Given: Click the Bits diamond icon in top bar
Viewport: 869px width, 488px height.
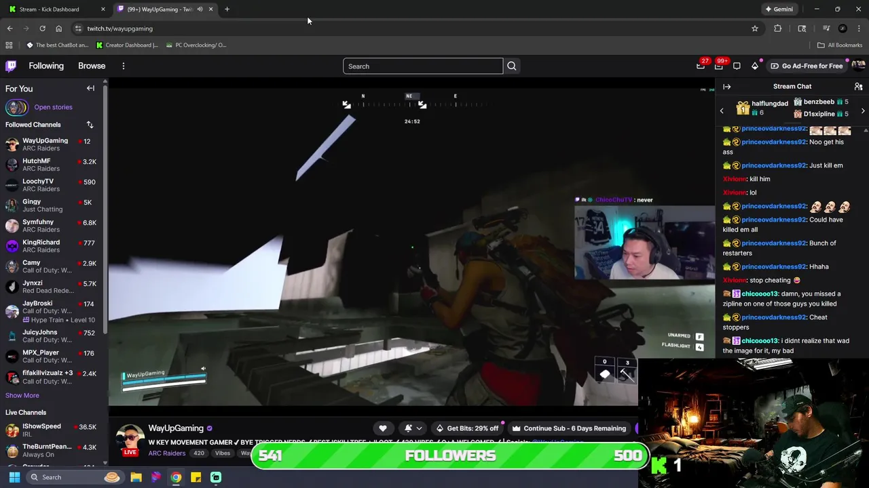Looking at the screenshot, I should pos(755,66).
